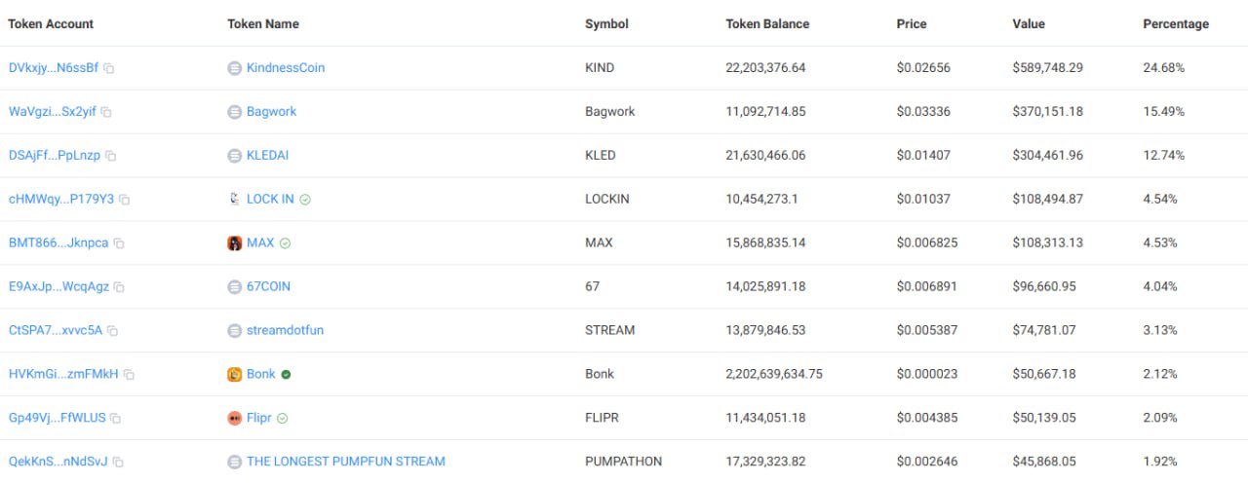The width and height of the screenshot is (1248, 483).
Task: Click THE LONGEST PUMPFUN STREAM placeholder icon
Action: pos(234,463)
